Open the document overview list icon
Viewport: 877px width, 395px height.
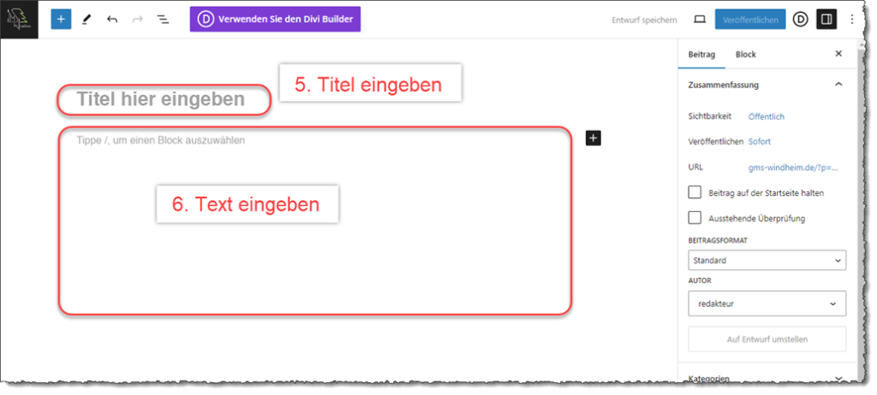click(x=163, y=20)
